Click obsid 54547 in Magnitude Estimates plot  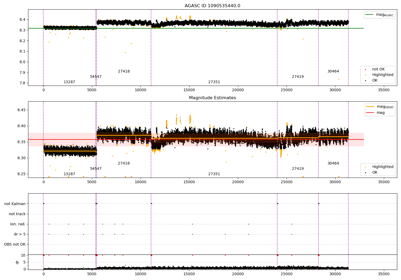tap(96, 169)
